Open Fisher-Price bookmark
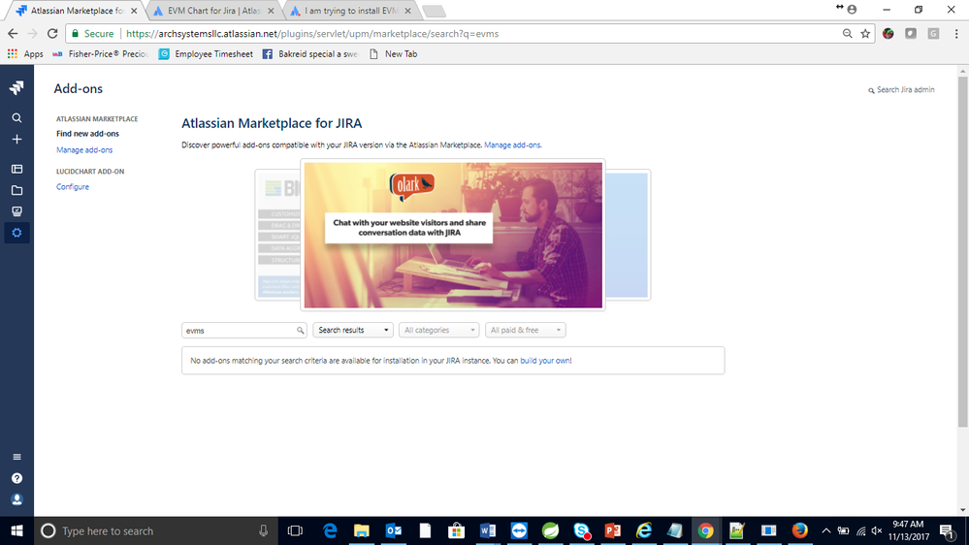The image size is (969, 545). point(100,54)
